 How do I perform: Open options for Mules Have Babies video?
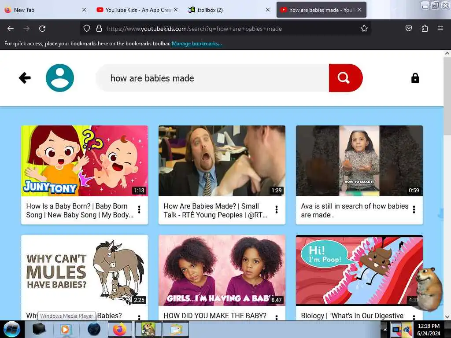[139, 317]
